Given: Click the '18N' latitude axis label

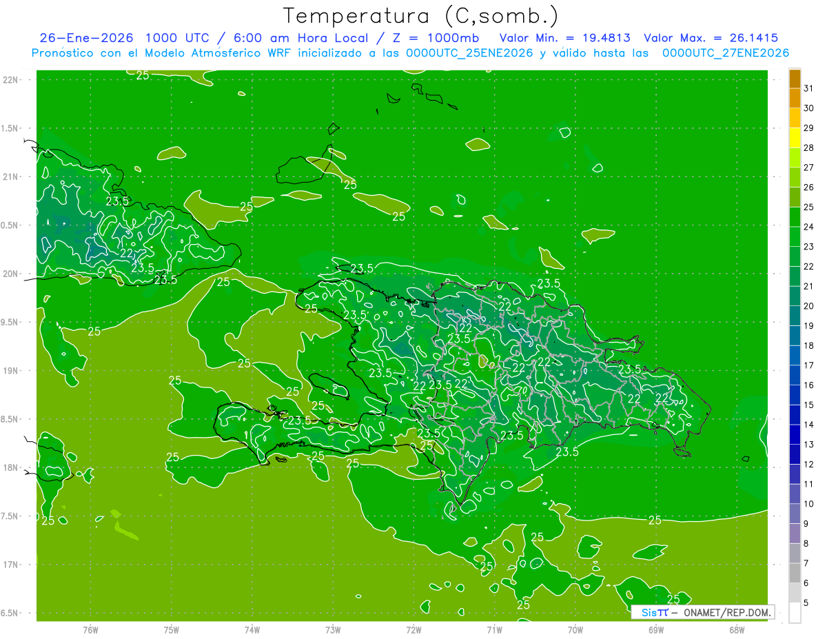Looking at the screenshot, I should point(10,467).
